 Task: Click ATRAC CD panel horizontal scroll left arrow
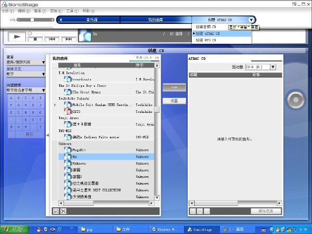click(x=191, y=203)
